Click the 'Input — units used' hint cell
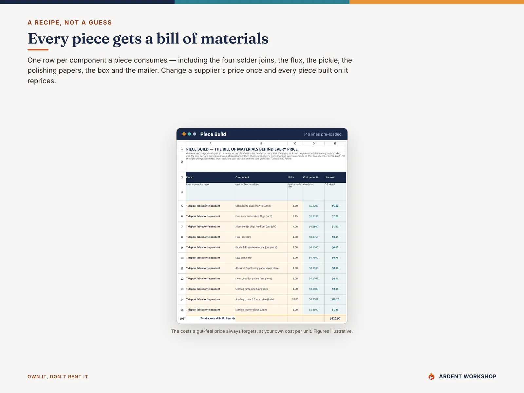The height and width of the screenshot is (393, 524). [295, 192]
